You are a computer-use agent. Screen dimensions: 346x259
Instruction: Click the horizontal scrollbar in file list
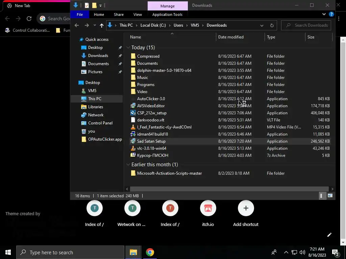coord(229,189)
